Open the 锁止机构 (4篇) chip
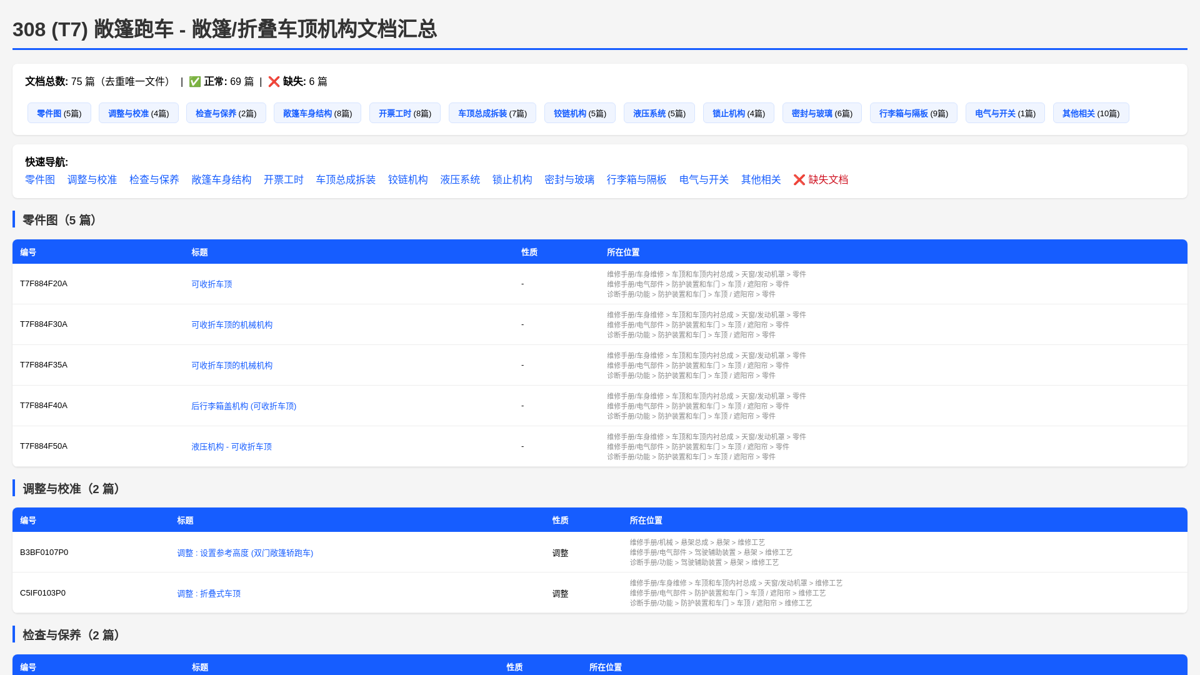1200x675 pixels. point(739,113)
